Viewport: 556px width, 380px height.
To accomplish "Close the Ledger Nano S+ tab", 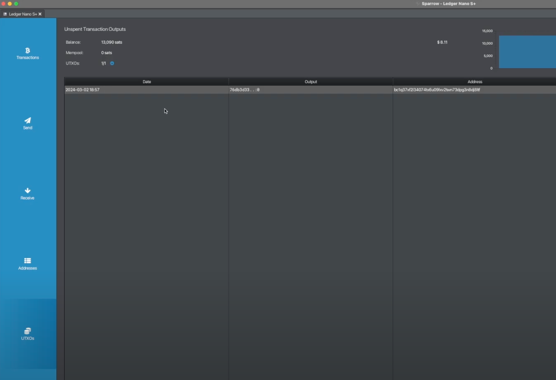I will (40, 14).
